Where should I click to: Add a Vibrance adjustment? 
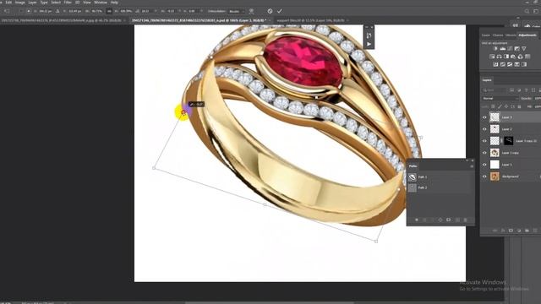click(x=524, y=49)
